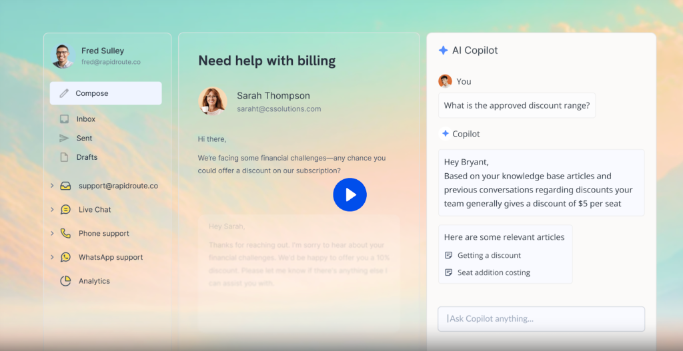683x351 pixels.
Task: Click the saraht@cssolutions.com address
Action: pos(279,109)
